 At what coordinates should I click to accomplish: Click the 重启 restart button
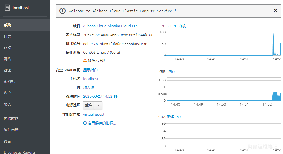[x=89, y=105]
